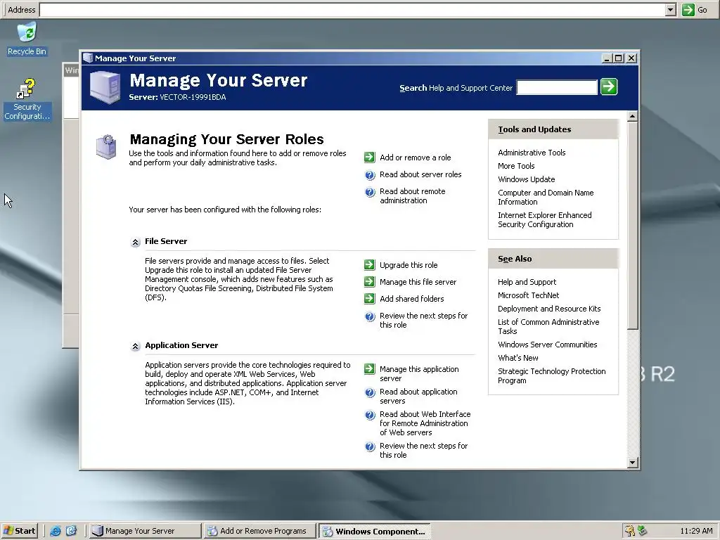
Task: Click the taskbar clock showing 11:29 AM
Action: pos(696,531)
